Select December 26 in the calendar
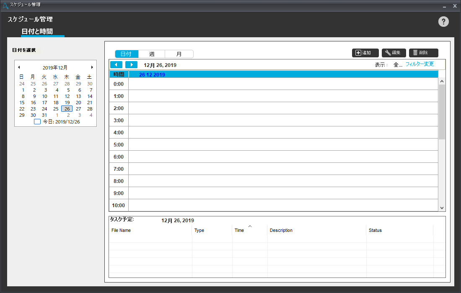 (x=67, y=109)
